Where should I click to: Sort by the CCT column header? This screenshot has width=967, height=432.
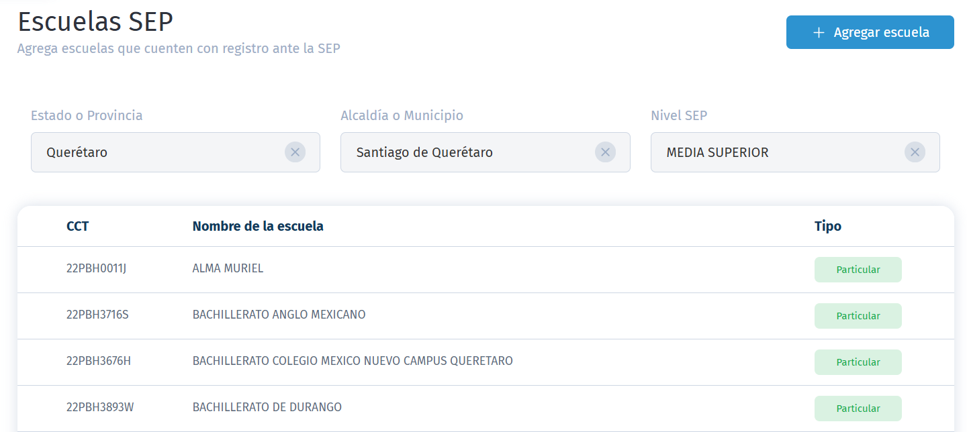coord(77,226)
